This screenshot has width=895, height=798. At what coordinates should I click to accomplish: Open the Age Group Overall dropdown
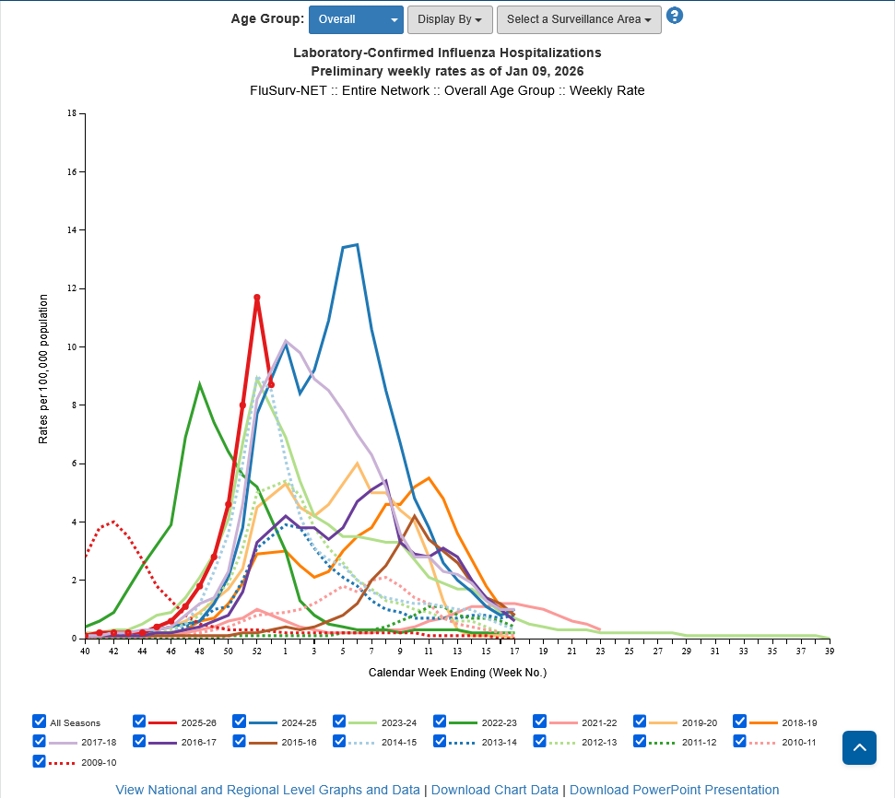pos(356,19)
